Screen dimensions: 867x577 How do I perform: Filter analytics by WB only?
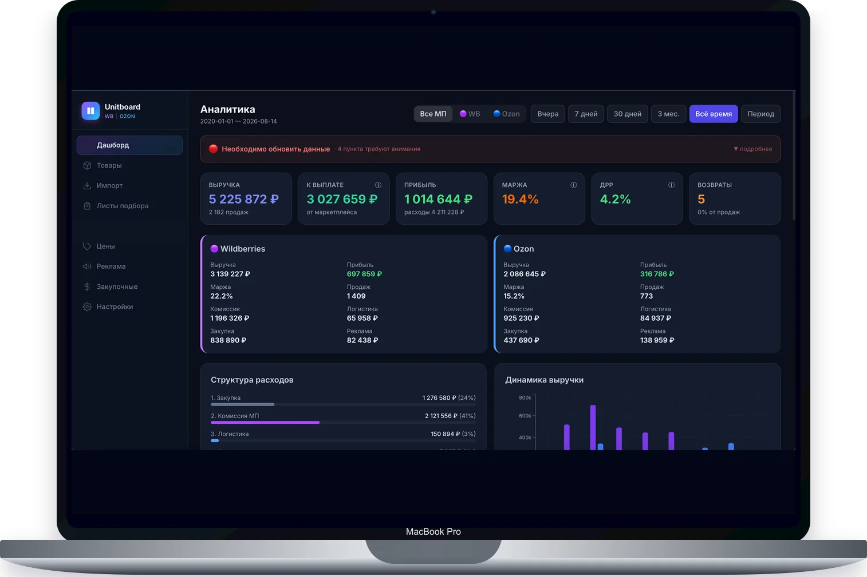point(470,114)
